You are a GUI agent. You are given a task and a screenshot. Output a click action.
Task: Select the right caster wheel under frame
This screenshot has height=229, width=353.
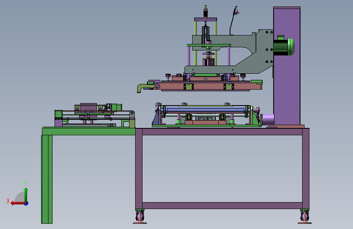click(305, 217)
